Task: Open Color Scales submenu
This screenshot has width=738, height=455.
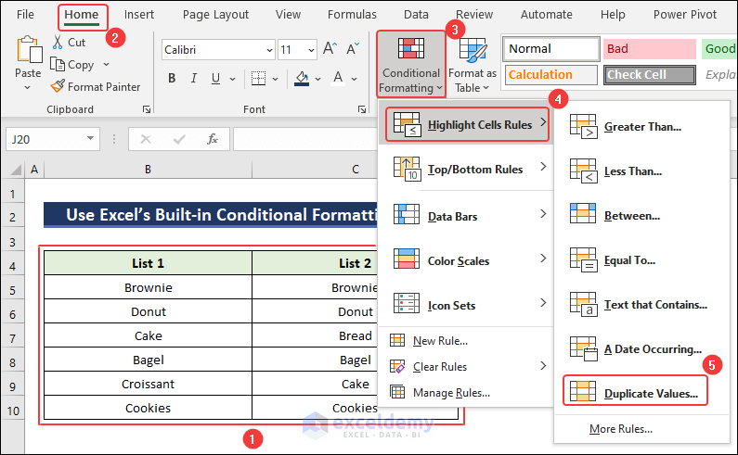Action: pos(467,259)
